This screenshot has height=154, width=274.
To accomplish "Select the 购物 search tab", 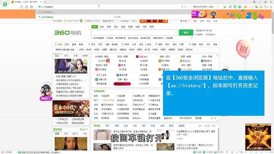I will [x=152, y=27].
